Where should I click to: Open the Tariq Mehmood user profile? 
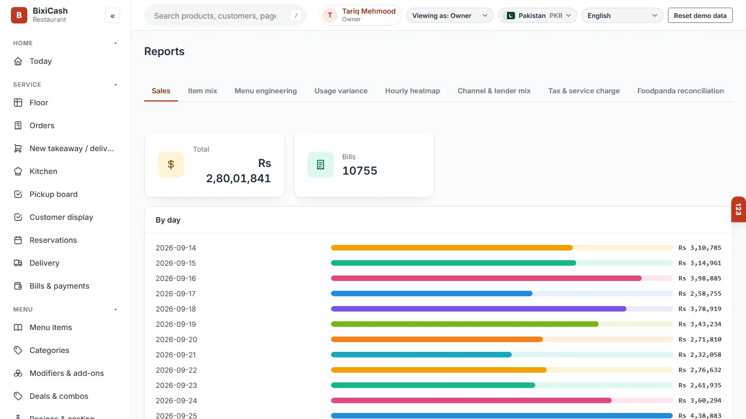(x=360, y=15)
